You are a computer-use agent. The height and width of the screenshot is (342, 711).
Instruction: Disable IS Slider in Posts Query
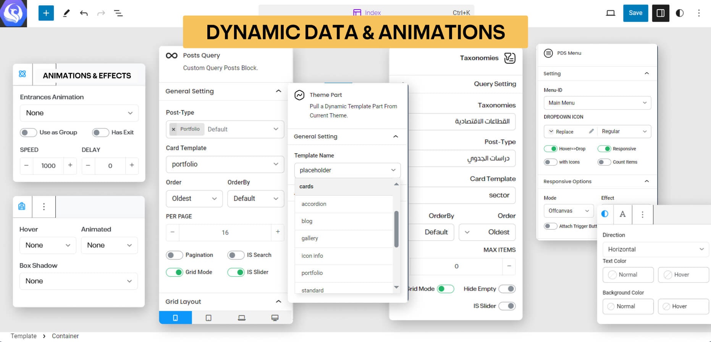coord(236,272)
